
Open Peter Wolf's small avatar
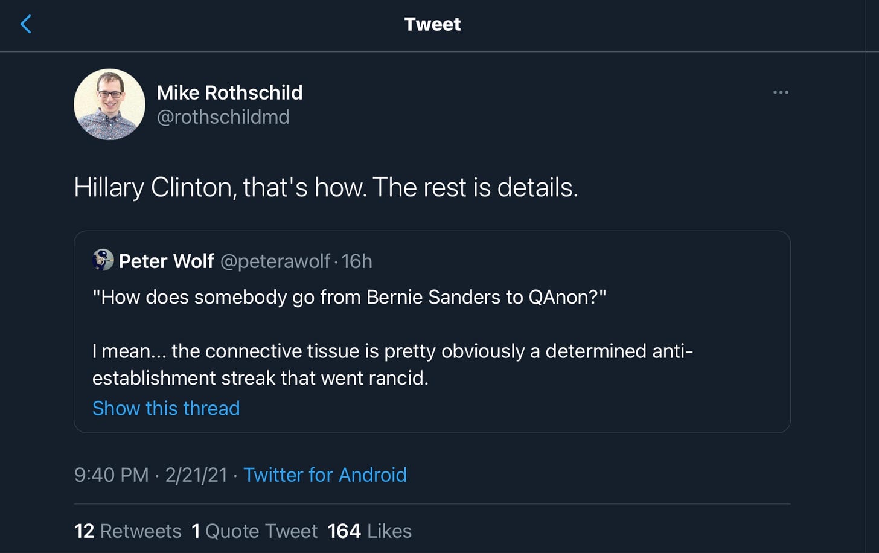point(103,260)
